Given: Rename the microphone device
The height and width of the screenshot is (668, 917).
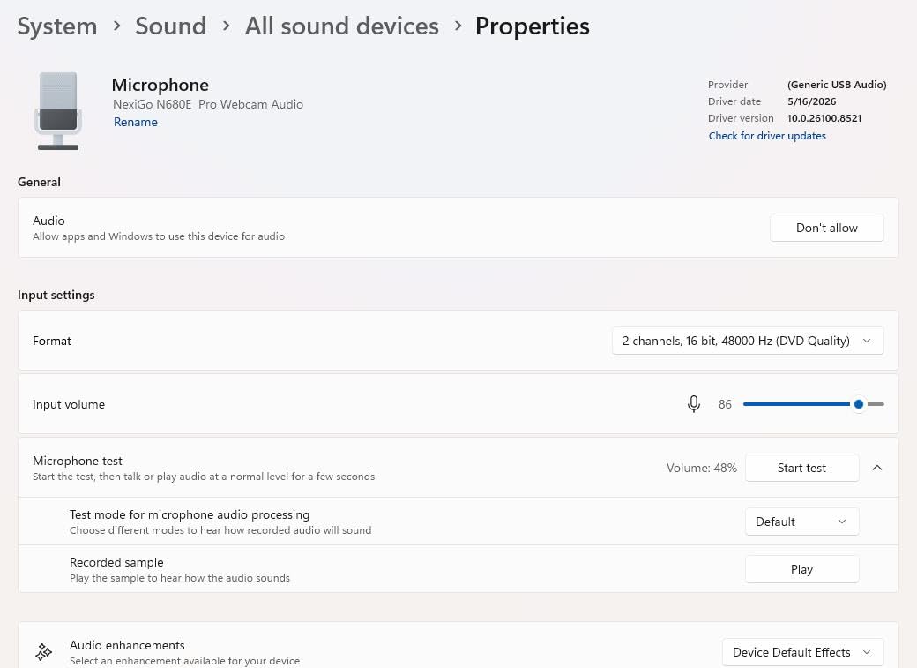Looking at the screenshot, I should (136, 122).
